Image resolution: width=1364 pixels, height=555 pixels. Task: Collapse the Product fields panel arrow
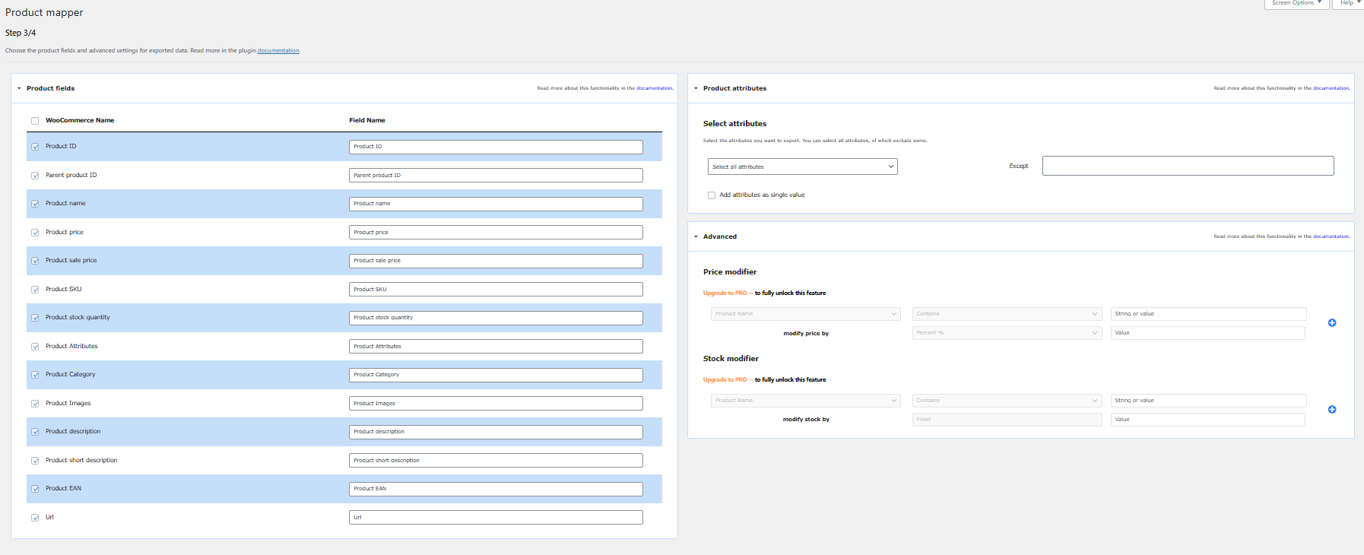pyautogui.click(x=19, y=88)
